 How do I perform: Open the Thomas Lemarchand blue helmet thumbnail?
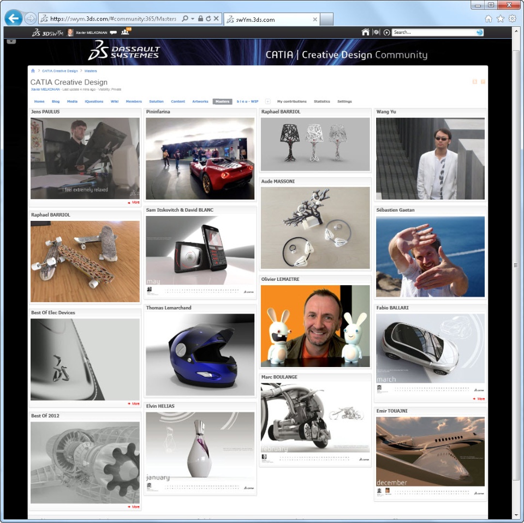(200, 354)
